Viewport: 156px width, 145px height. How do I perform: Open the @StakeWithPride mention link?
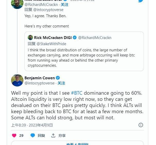[x=51, y=44]
